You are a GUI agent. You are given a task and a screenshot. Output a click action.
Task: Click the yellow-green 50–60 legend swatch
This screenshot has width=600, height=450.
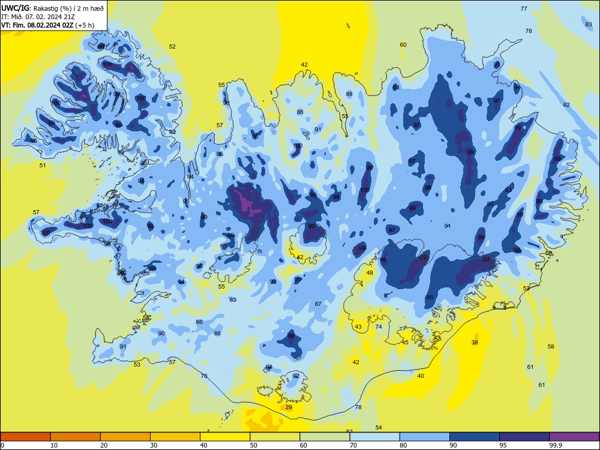[x=275, y=437]
